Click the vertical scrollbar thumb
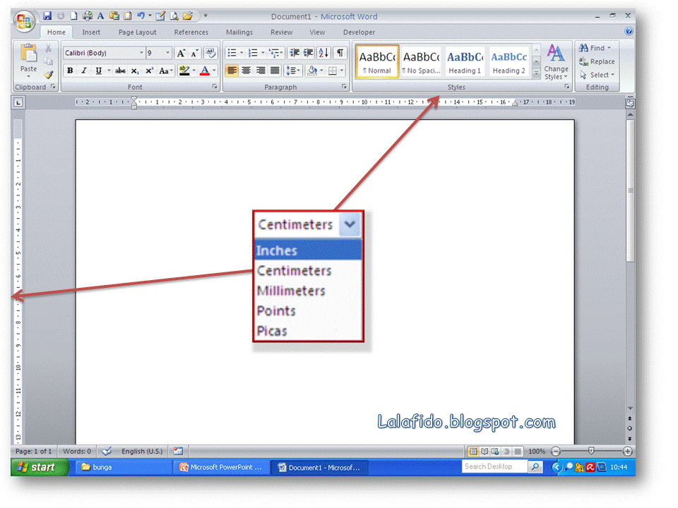This screenshot has height=508, width=678. (x=631, y=190)
